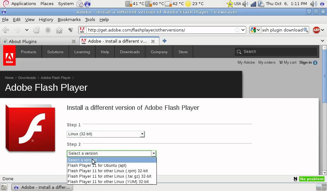327x191 pixels.
Task: Open the Linux (32-bit) operating system dropdown
Action: 106,134
